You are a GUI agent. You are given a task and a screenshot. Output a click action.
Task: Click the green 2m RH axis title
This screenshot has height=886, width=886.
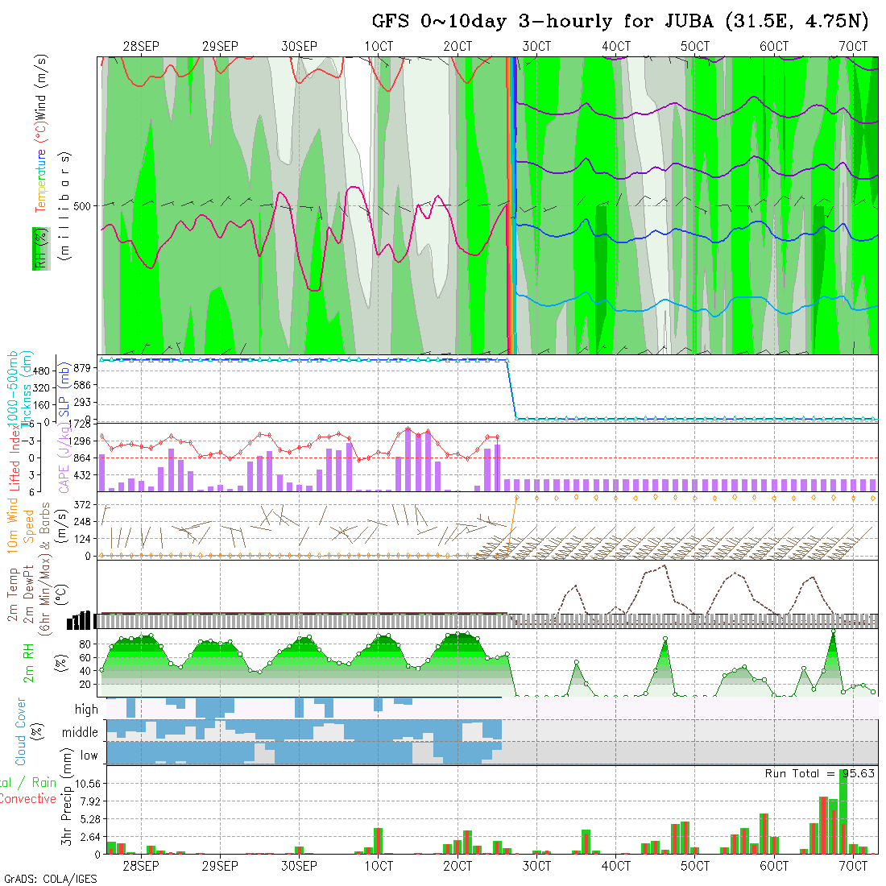(28, 662)
